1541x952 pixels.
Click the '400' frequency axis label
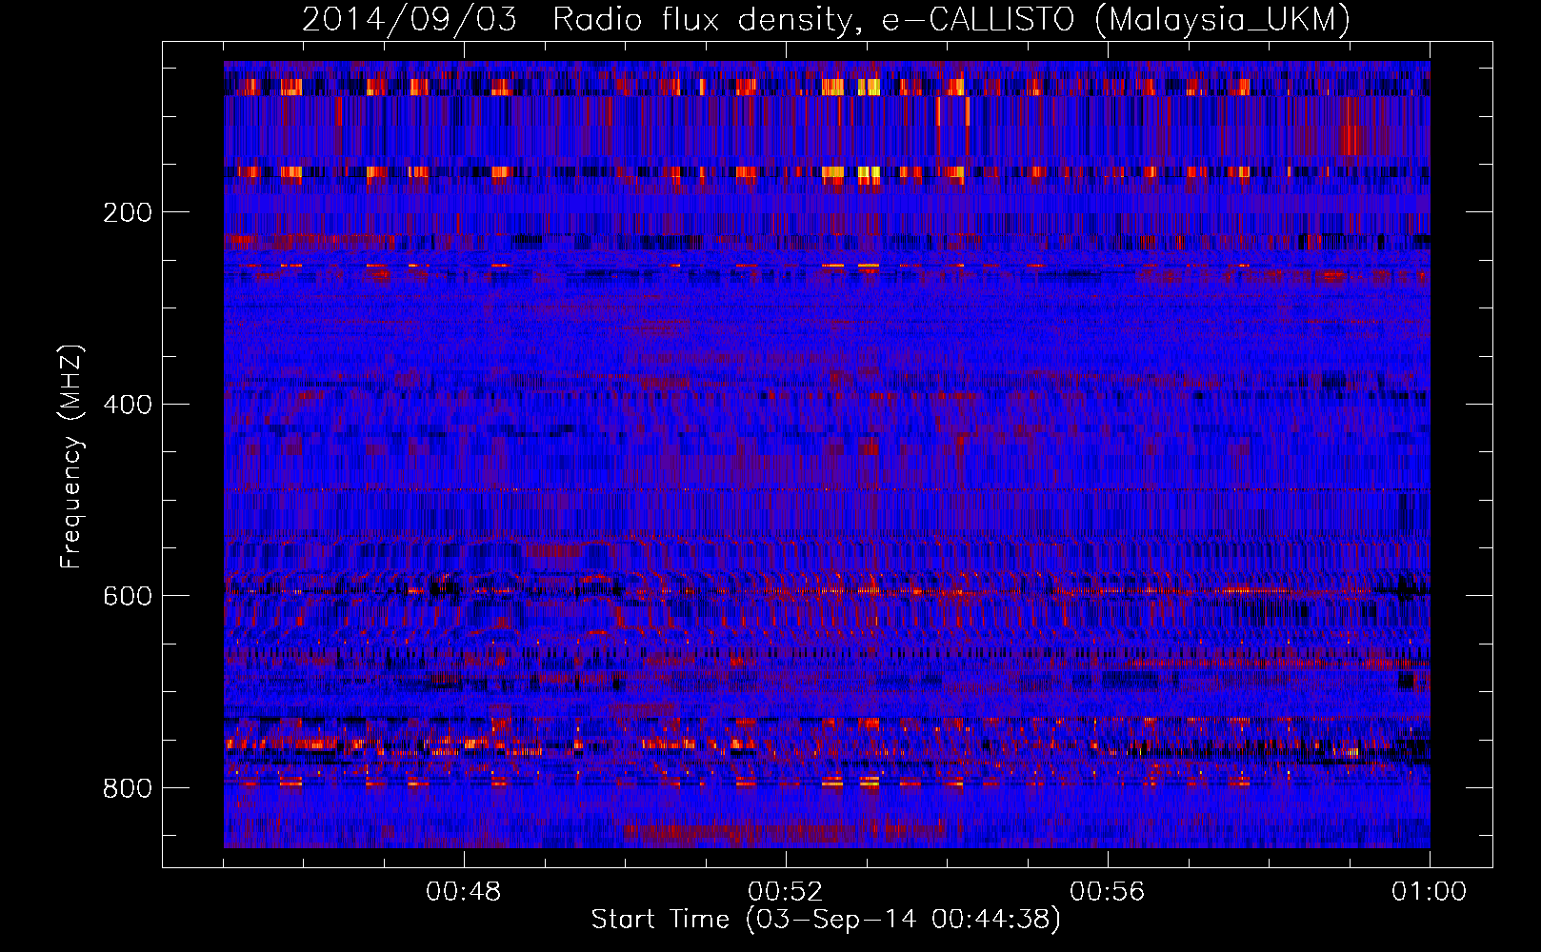(127, 405)
